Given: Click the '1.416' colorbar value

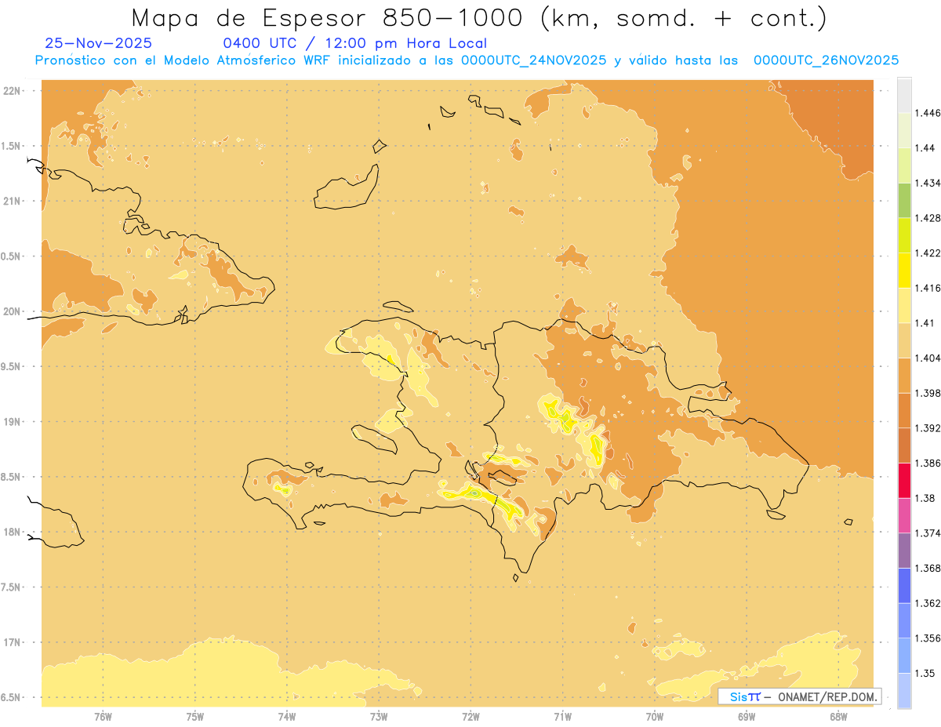Looking at the screenshot, I should point(928,288).
